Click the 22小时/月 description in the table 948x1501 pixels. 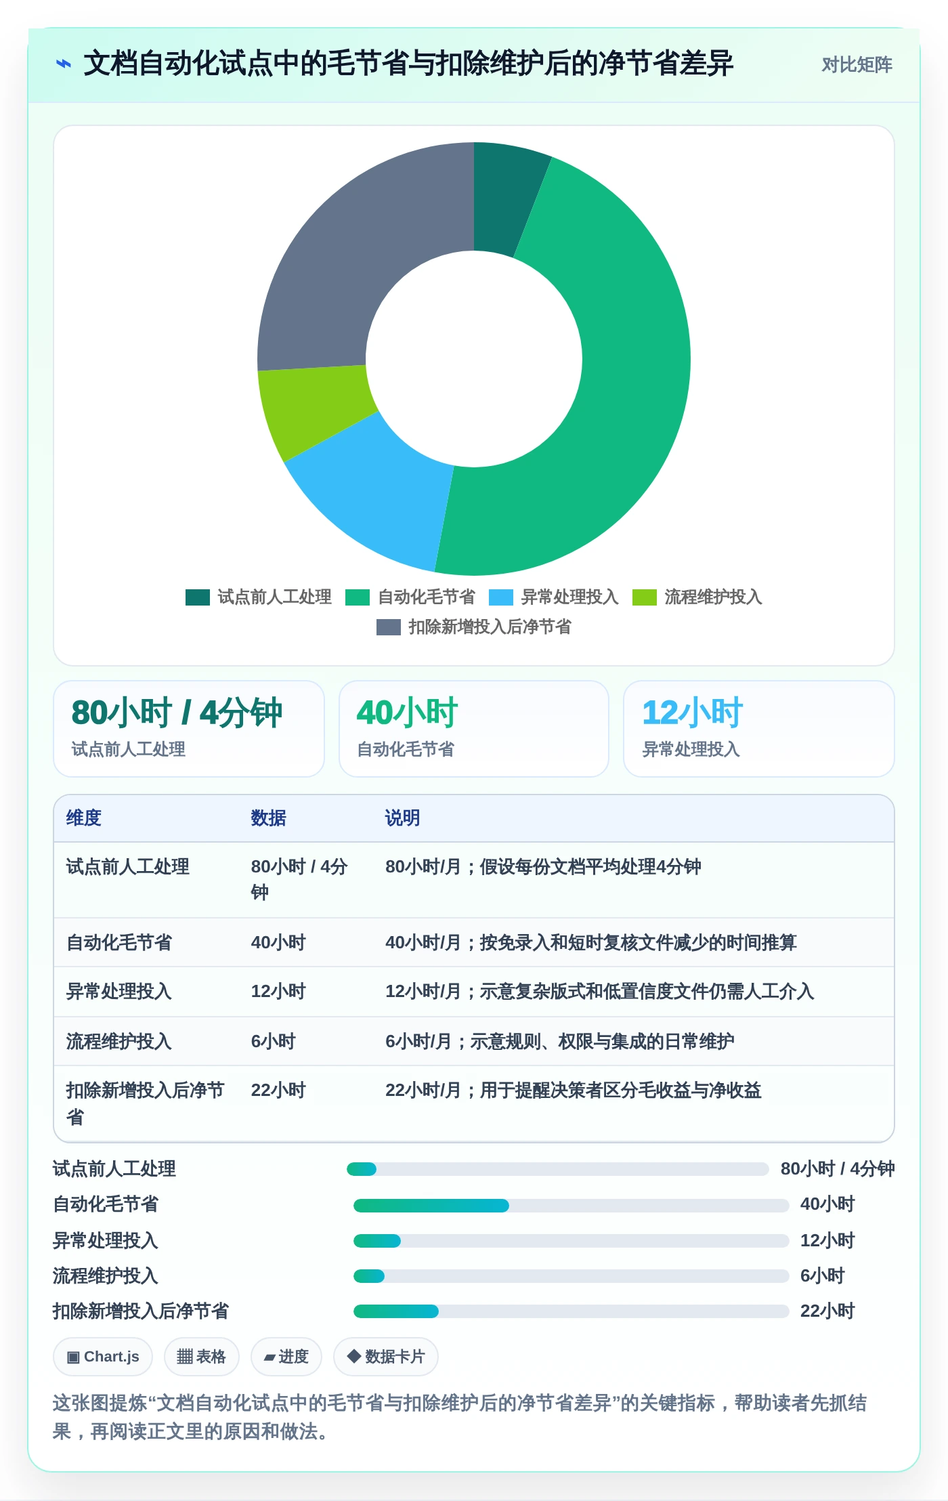(574, 1091)
